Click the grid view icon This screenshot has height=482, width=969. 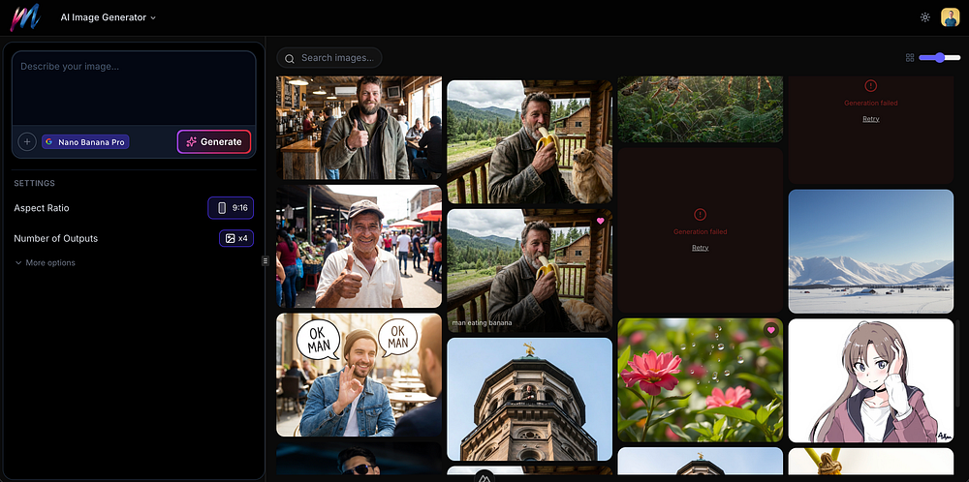(910, 57)
